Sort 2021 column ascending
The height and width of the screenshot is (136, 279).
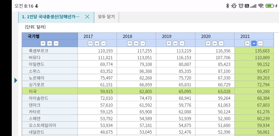[x=247, y=43]
